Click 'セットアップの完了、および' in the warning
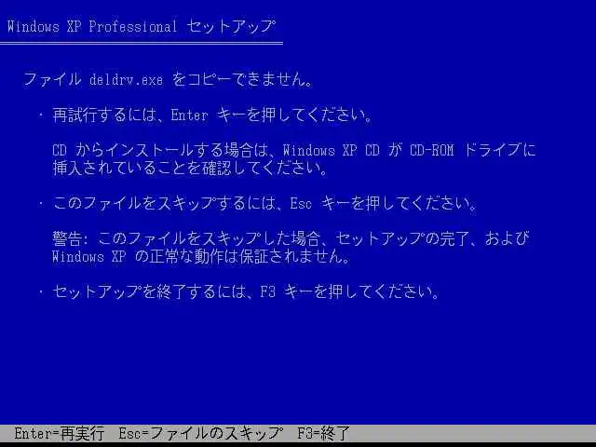 [432, 238]
